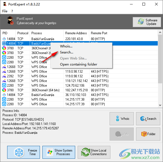Click the green arrows Show Local Connections icon
The image size is (163, 162).
[x=85, y=152]
